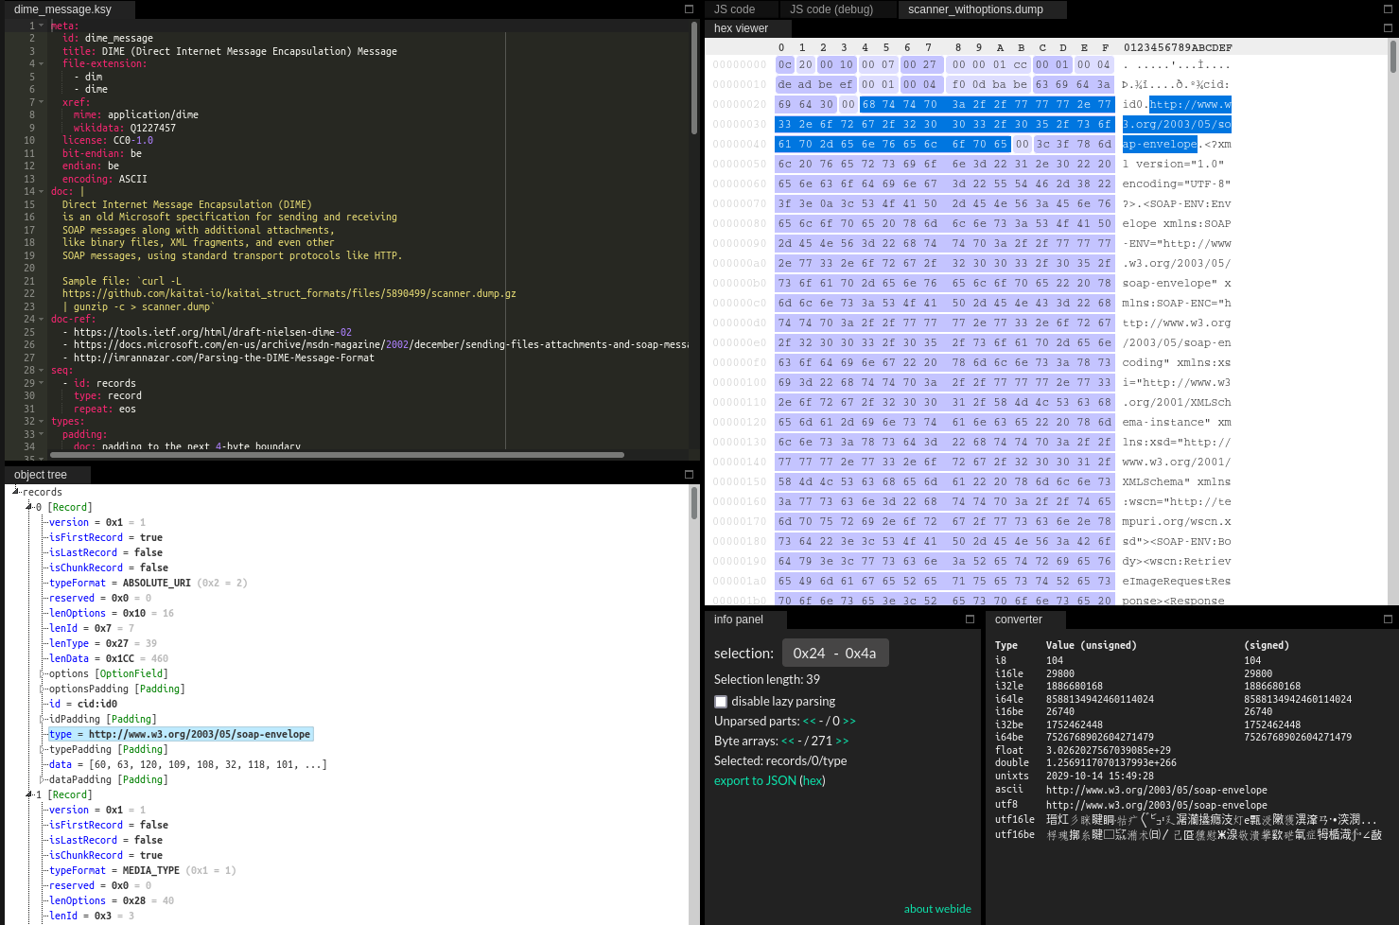Maximize the dime_message.ksy editor panel

click(x=689, y=9)
